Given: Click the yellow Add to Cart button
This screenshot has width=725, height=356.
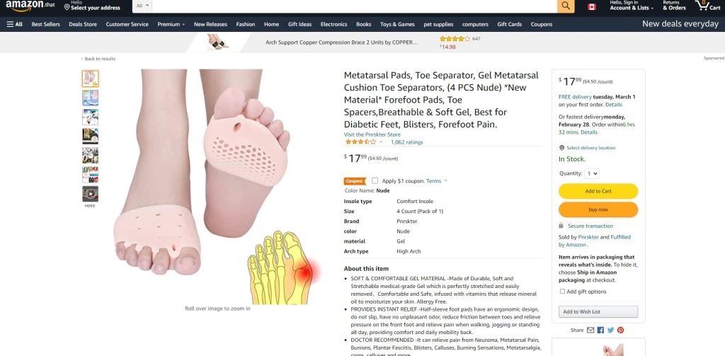Looking at the screenshot, I should coord(598,191).
